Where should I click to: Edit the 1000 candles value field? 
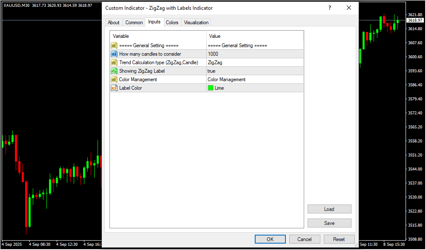[254, 54]
